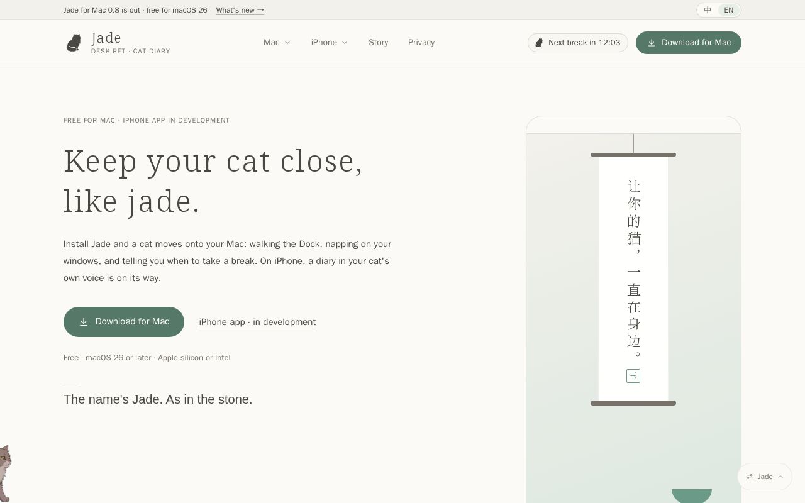This screenshot has height=503, width=805.
Task: Expand the Mac navigation menu
Action: coord(277,43)
